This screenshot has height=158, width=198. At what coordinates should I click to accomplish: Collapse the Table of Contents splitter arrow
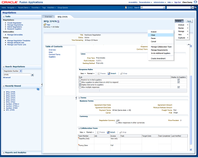[x=76, y=98]
